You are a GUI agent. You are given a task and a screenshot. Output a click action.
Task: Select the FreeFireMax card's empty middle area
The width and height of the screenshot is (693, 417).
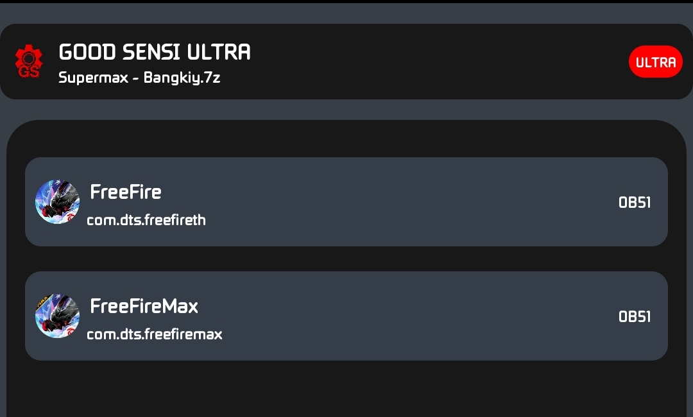(411, 316)
